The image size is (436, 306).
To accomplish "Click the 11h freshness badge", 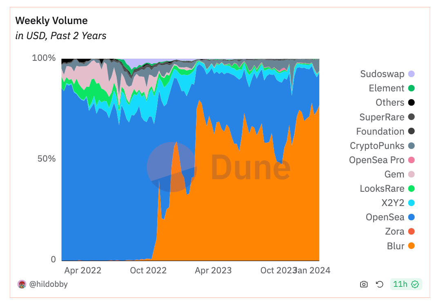I will (x=406, y=284).
